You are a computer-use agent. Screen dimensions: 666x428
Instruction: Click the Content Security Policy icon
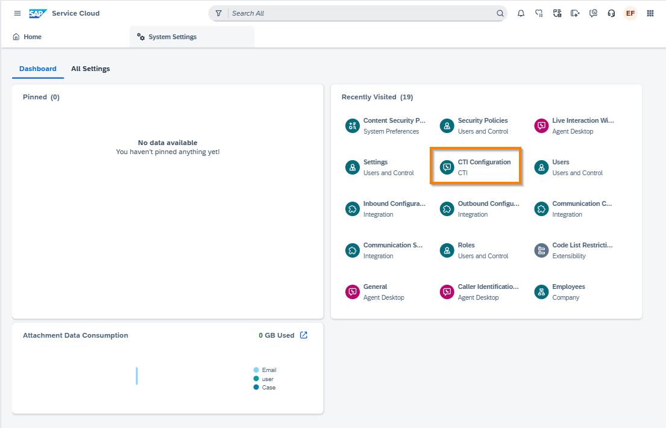pyautogui.click(x=353, y=126)
